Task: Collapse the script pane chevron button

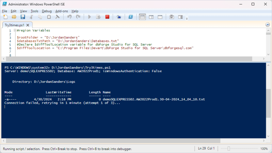Action: click(268, 25)
